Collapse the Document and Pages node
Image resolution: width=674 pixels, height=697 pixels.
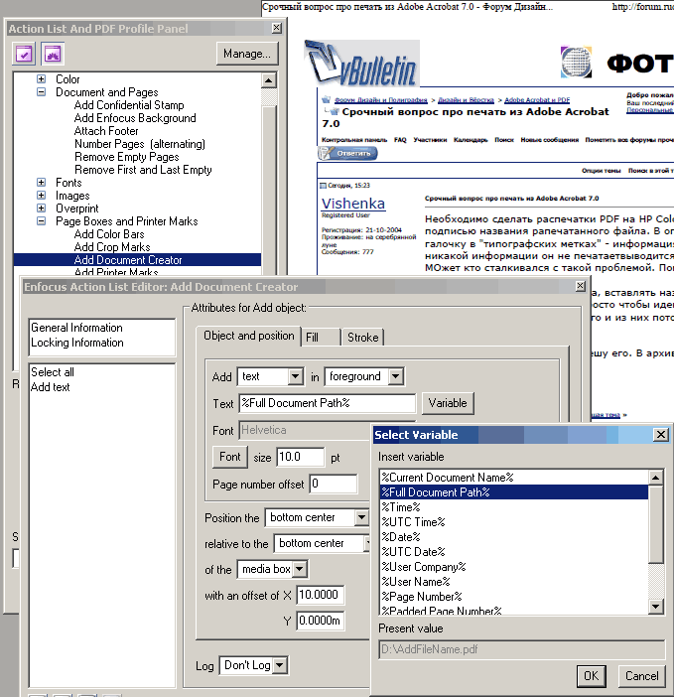(x=42, y=92)
